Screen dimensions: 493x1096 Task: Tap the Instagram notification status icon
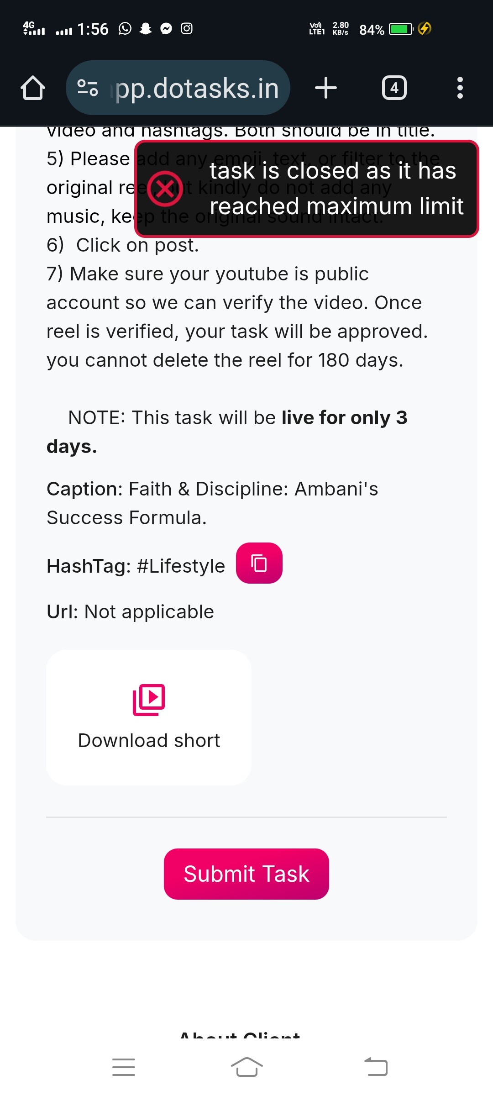coord(187,29)
